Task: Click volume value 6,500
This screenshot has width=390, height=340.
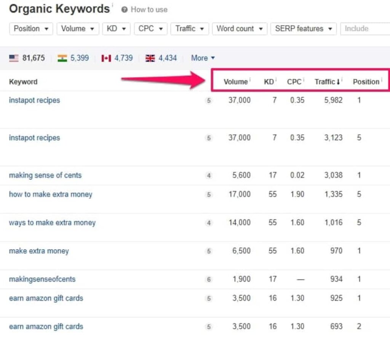Action: pos(241,251)
